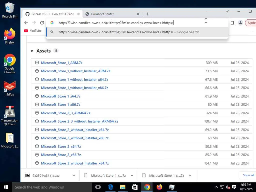Click inside the Chrome address bar text
Viewport: 256px width, 192px height.
116,23
